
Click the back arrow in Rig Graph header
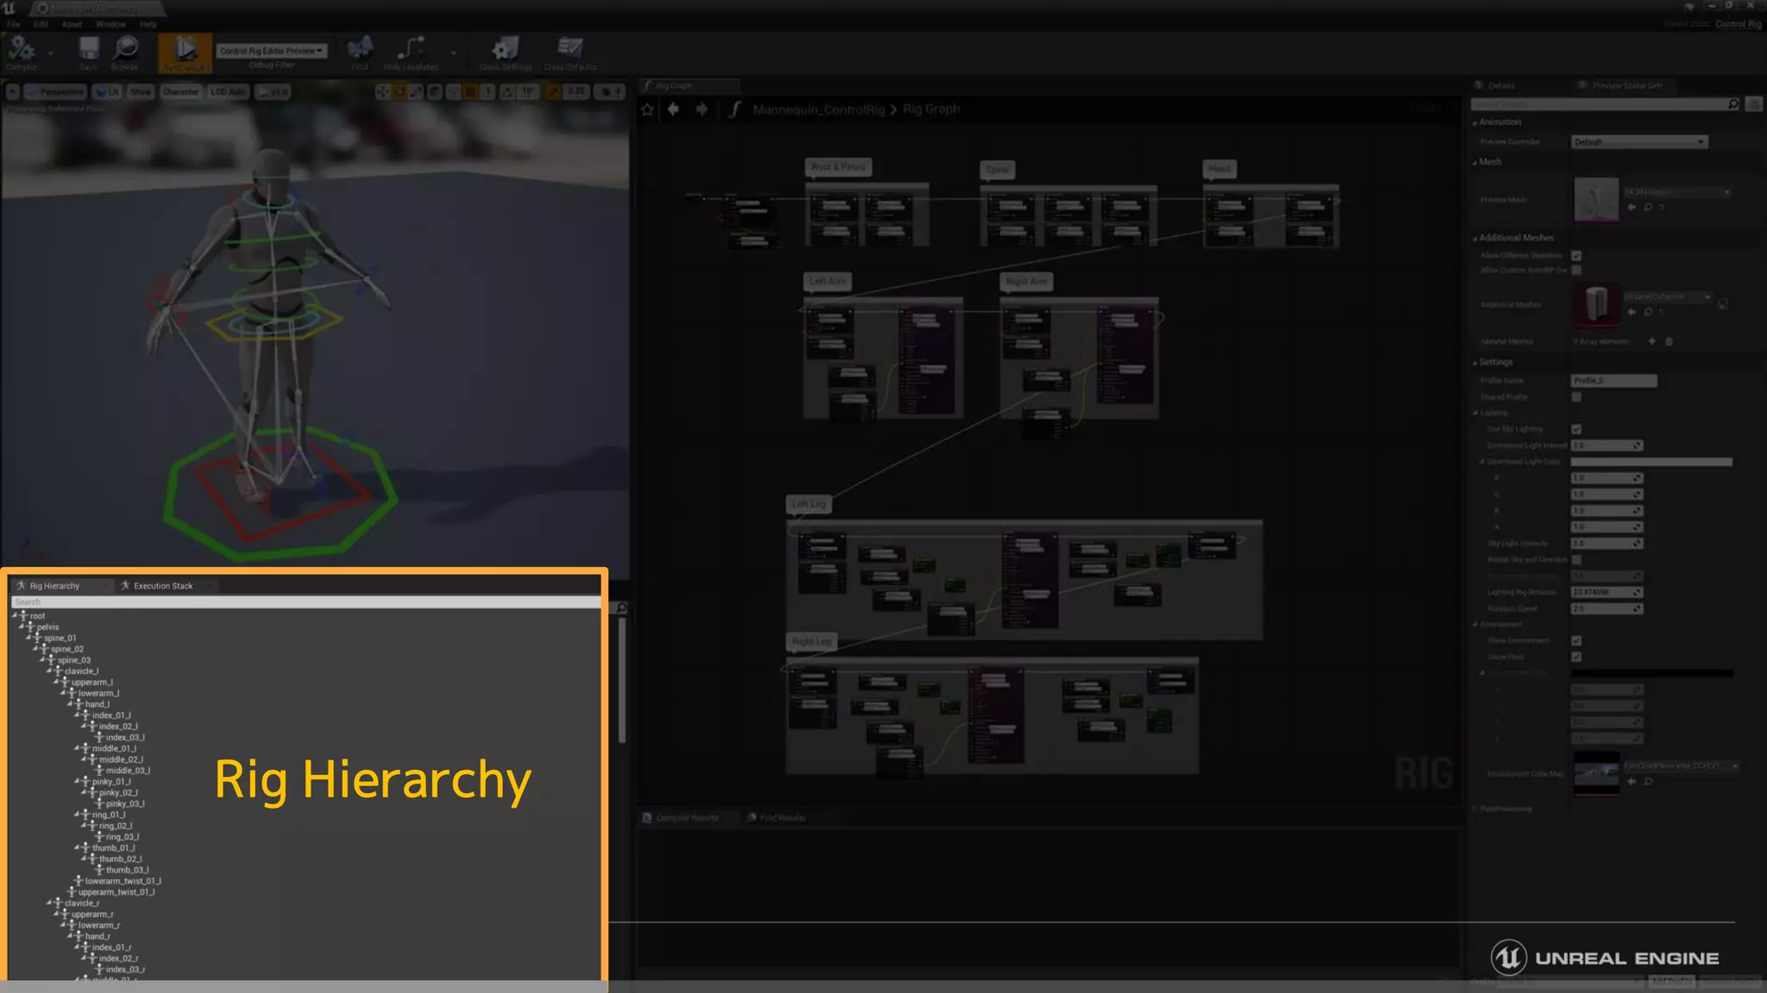[674, 109]
